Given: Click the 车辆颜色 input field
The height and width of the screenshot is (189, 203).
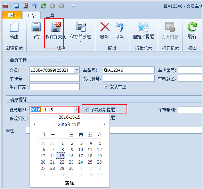Looking at the screenshot, I should [x=190, y=78].
